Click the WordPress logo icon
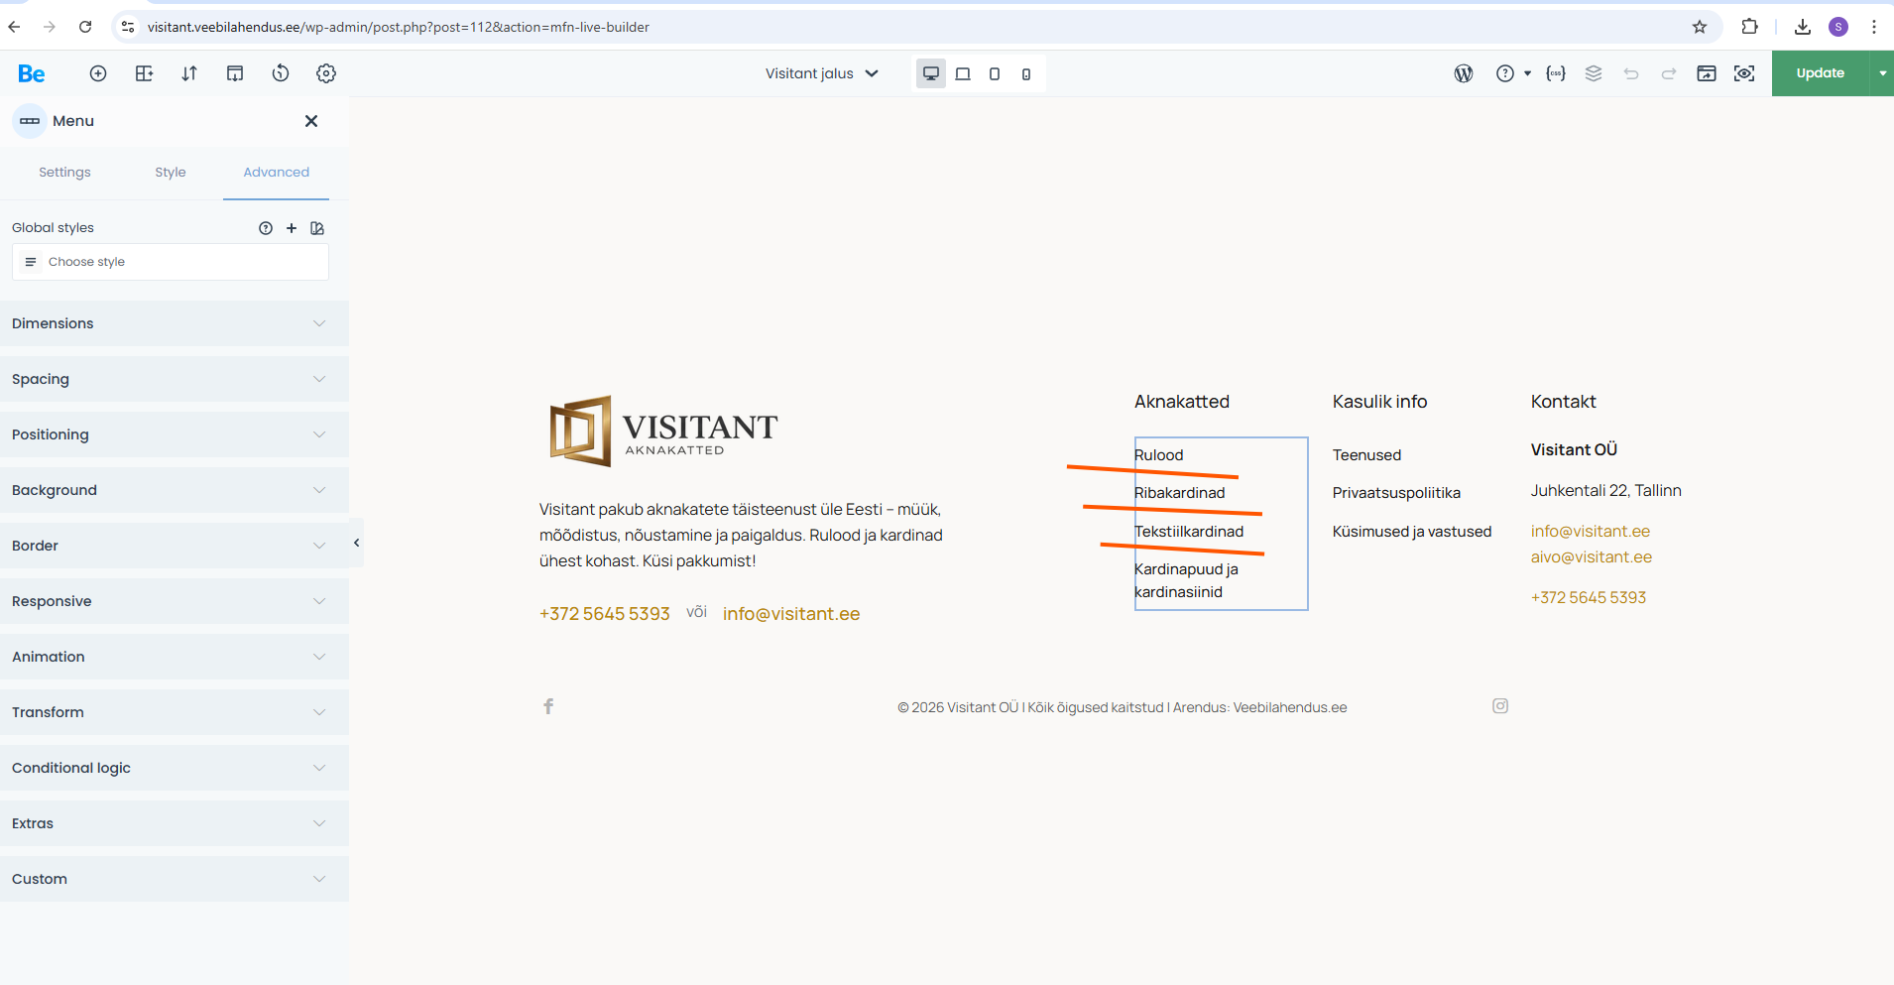Viewport: 1894px width, 985px height. pos(1464,73)
